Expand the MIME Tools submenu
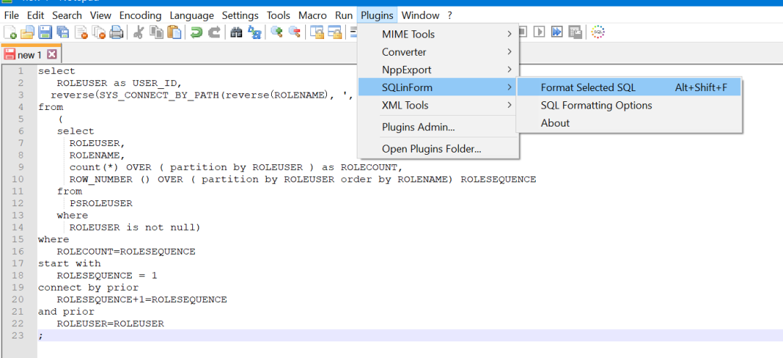Screen dimensions: 783x358 point(438,35)
